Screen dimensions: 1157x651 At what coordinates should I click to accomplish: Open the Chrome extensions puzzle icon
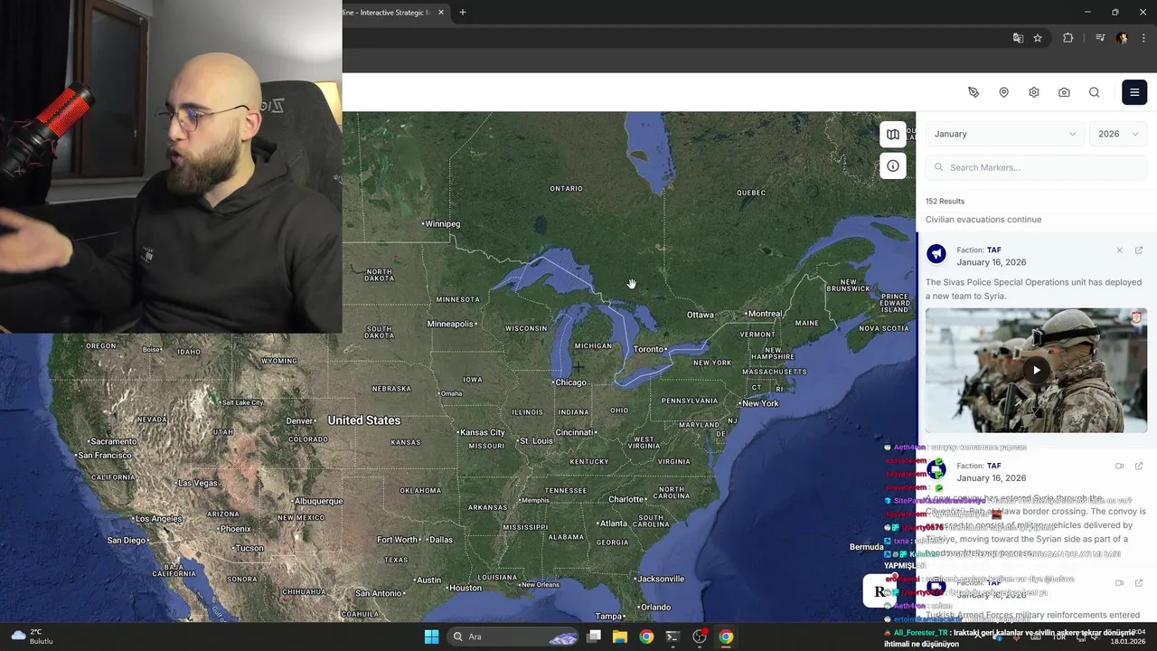click(1068, 38)
